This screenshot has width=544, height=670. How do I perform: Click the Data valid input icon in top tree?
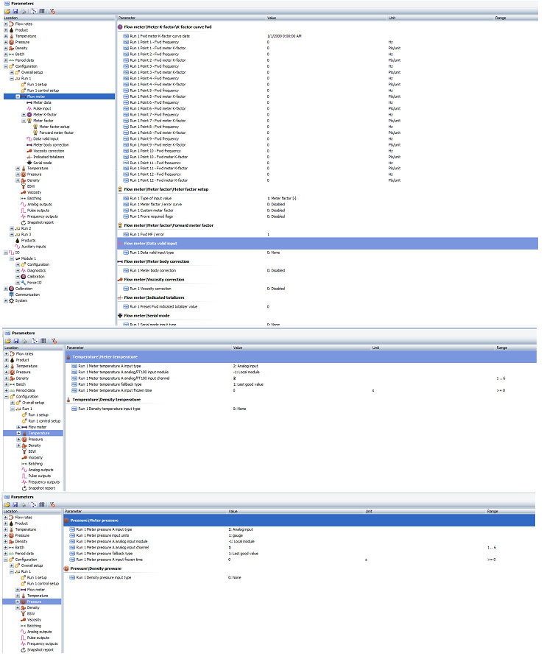[x=29, y=139]
